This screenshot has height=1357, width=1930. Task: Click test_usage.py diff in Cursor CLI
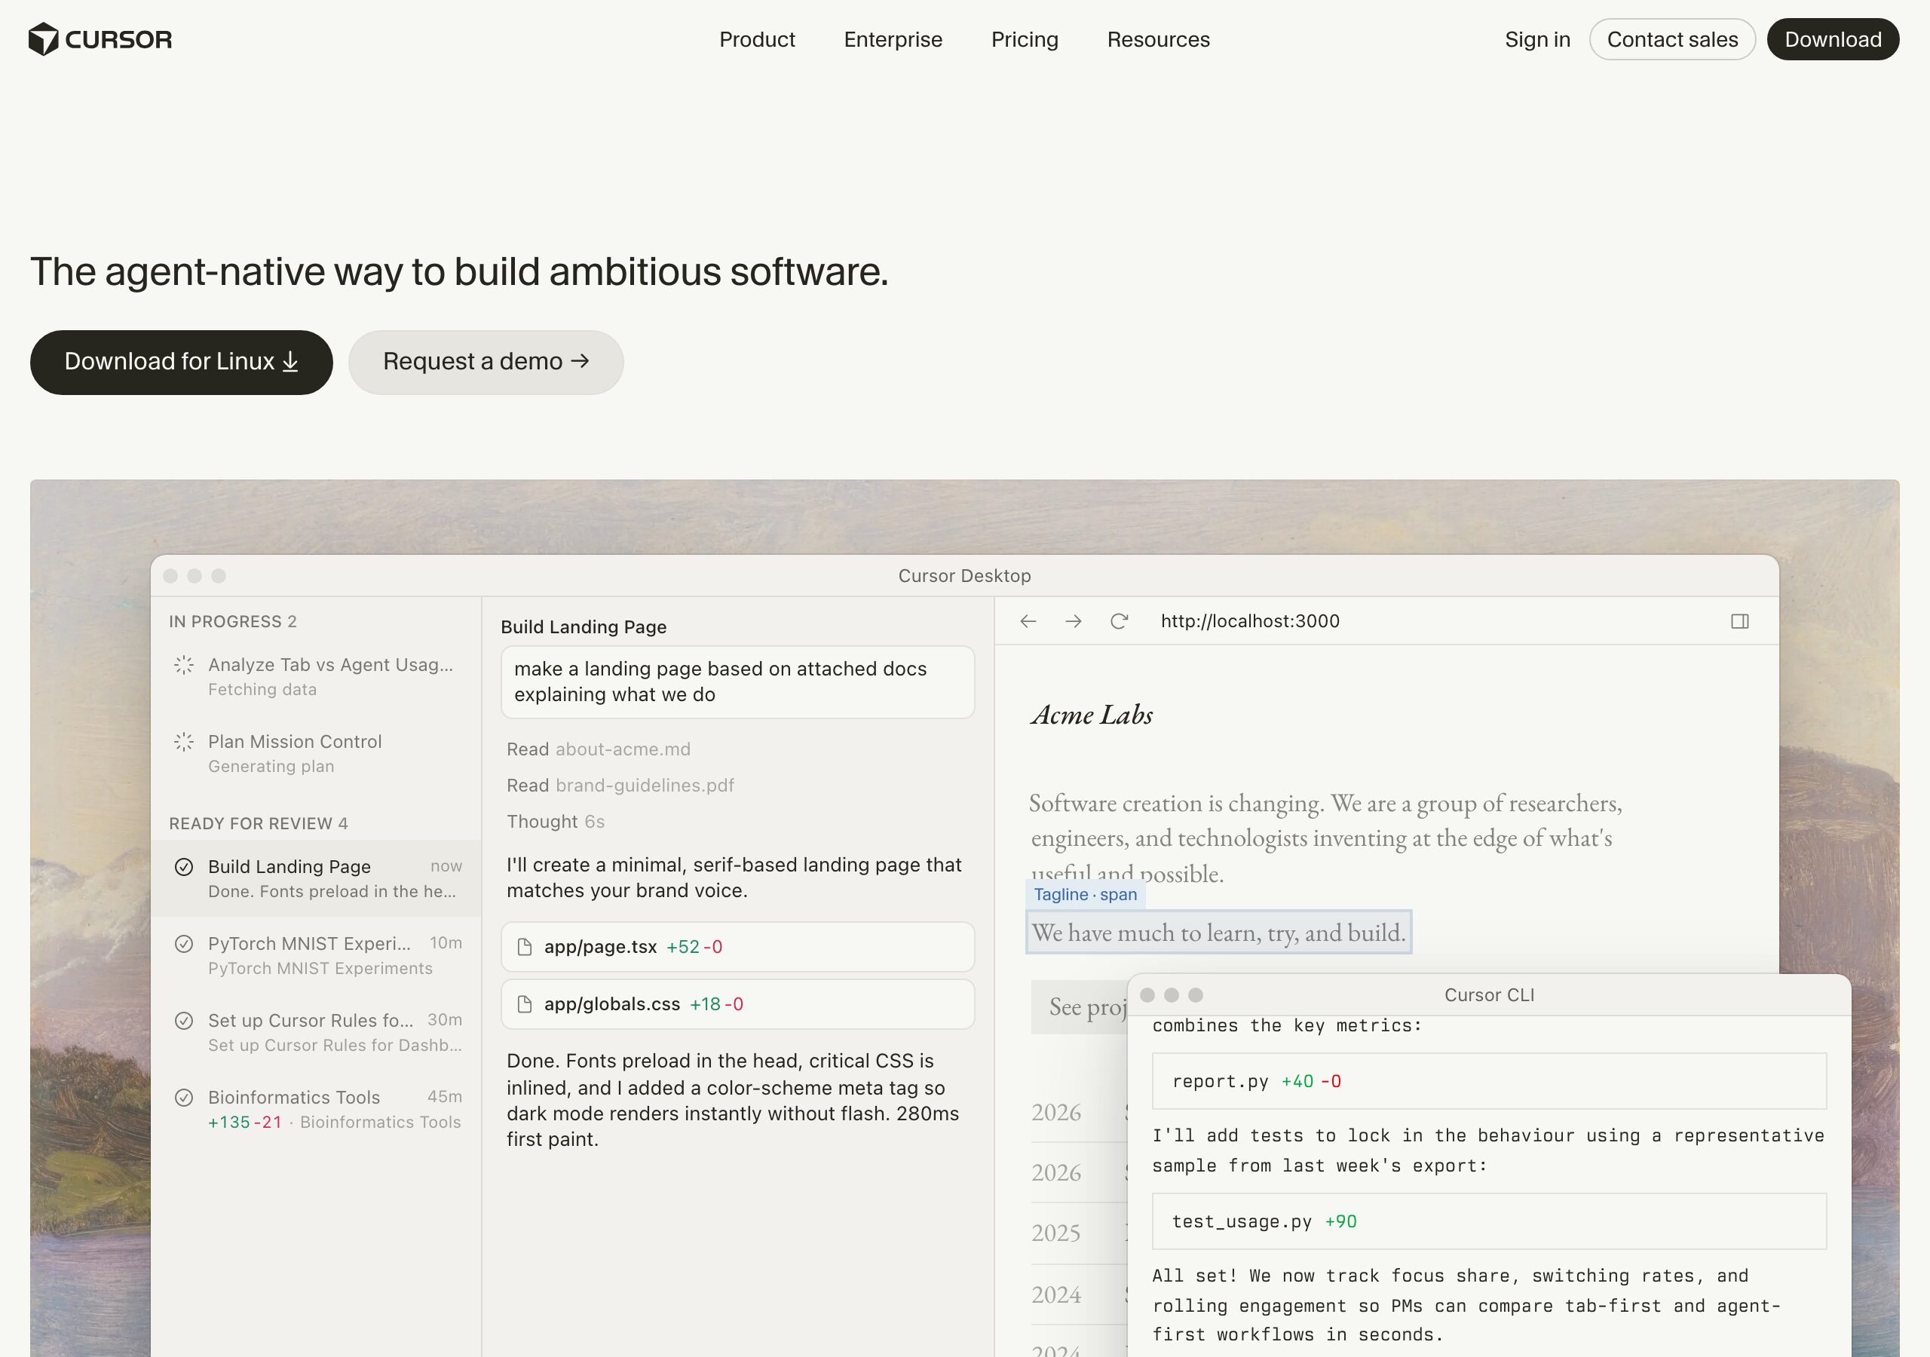point(1489,1221)
